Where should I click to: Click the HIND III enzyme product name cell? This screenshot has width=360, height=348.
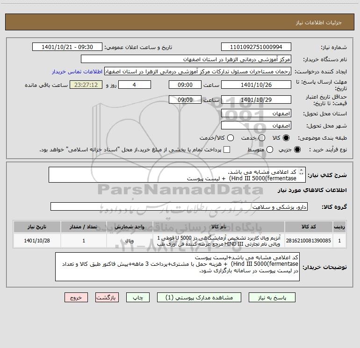click(219, 241)
